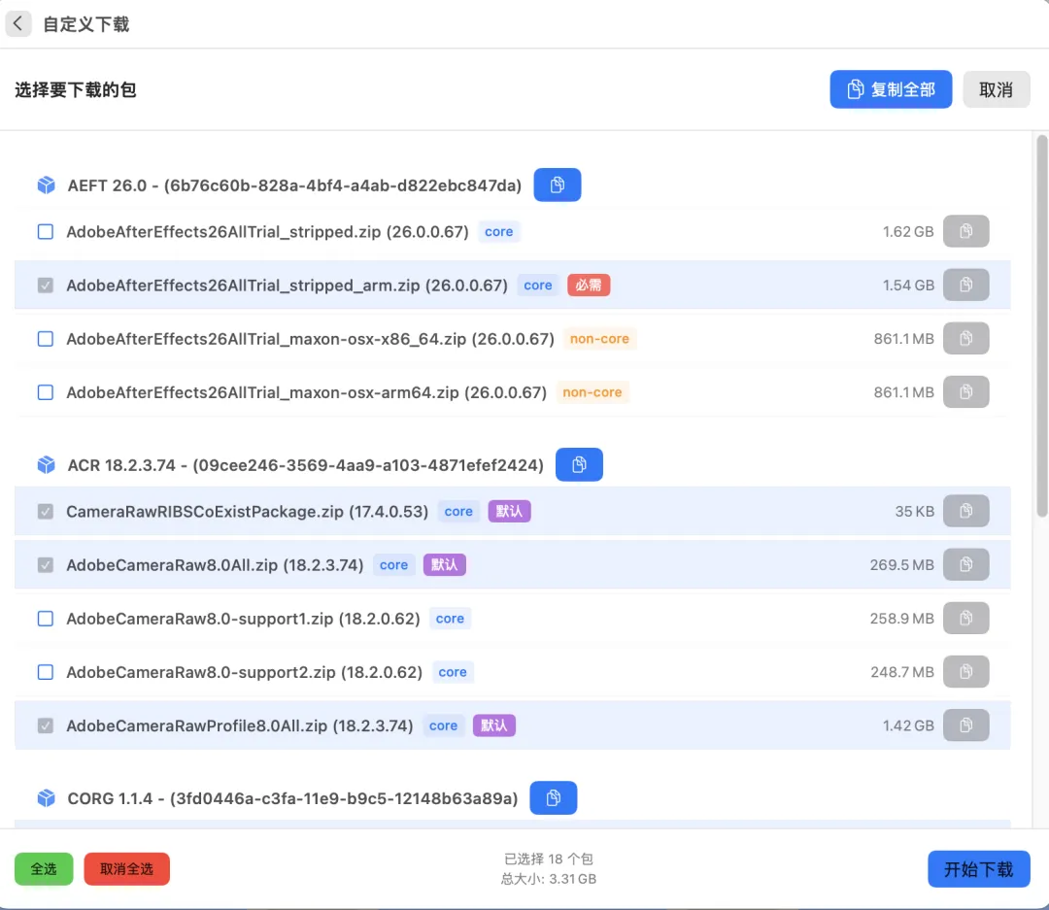Click the 已选择 18 个包 status text
Screen dimensions: 1049x910
click(x=549, y=859)
